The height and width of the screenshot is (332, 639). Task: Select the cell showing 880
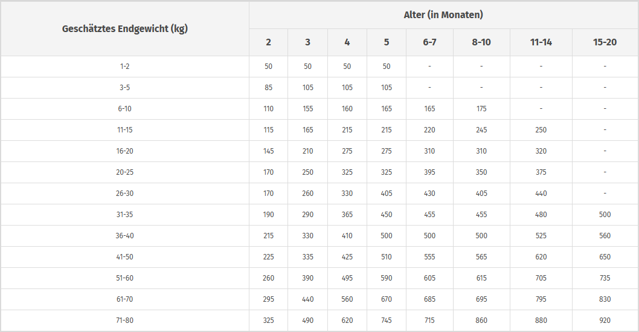(x=541, y=321)
